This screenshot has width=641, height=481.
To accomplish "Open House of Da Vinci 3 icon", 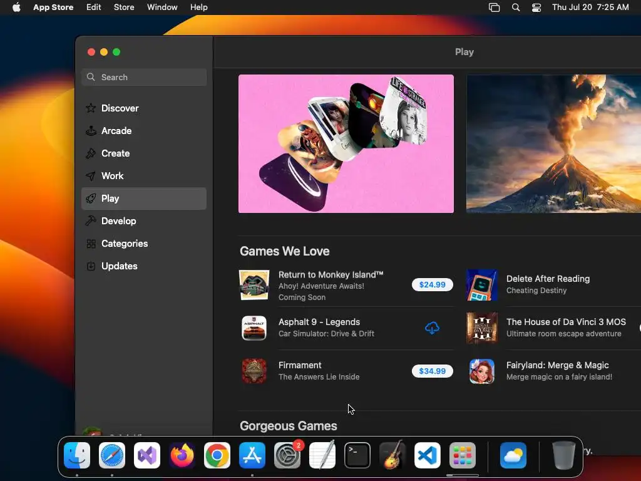I will (x=482, y=328).
